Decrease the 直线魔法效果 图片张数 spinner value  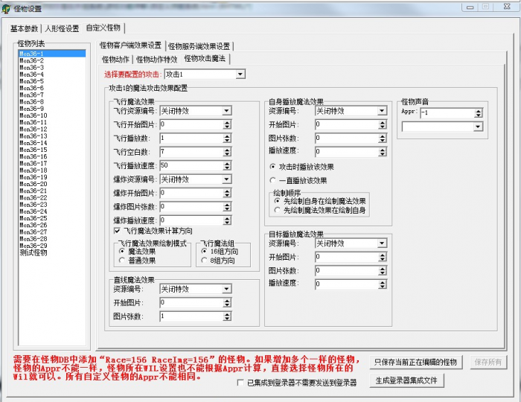(227, 319)
